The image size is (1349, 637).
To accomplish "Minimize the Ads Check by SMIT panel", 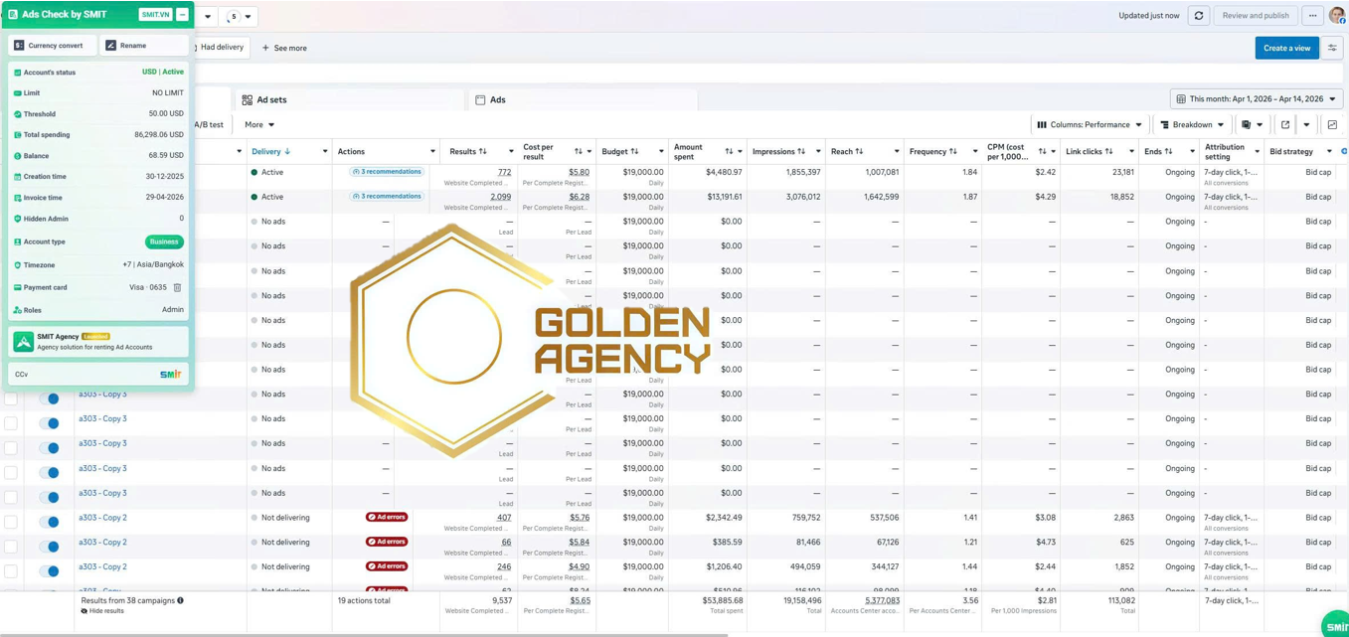I will coord(183,15).
